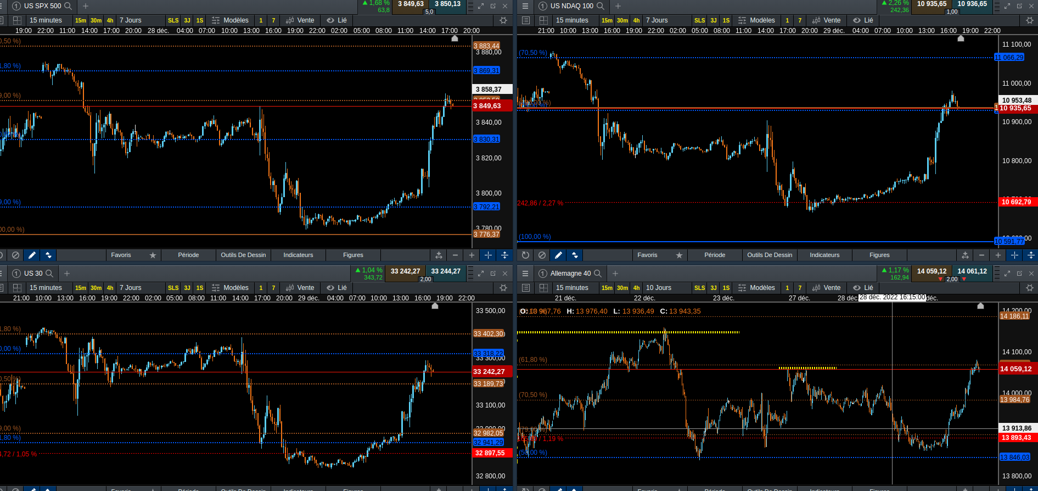This screenshot has width=1038, height=491.
Task: Click the clear drawings icon under the US SPX 500 chart
Action: (16, 255)
